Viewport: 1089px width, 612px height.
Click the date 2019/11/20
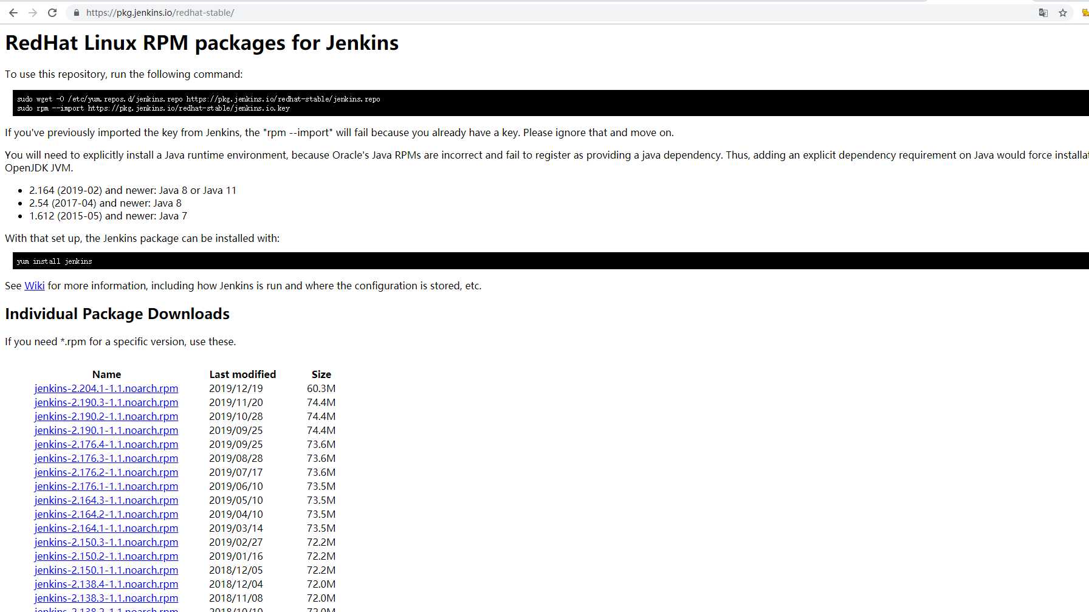point(236,402)
